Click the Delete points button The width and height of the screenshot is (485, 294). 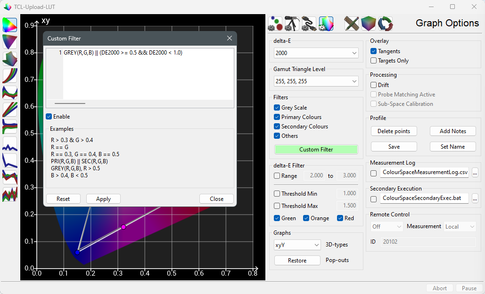(x=394, y=131)
